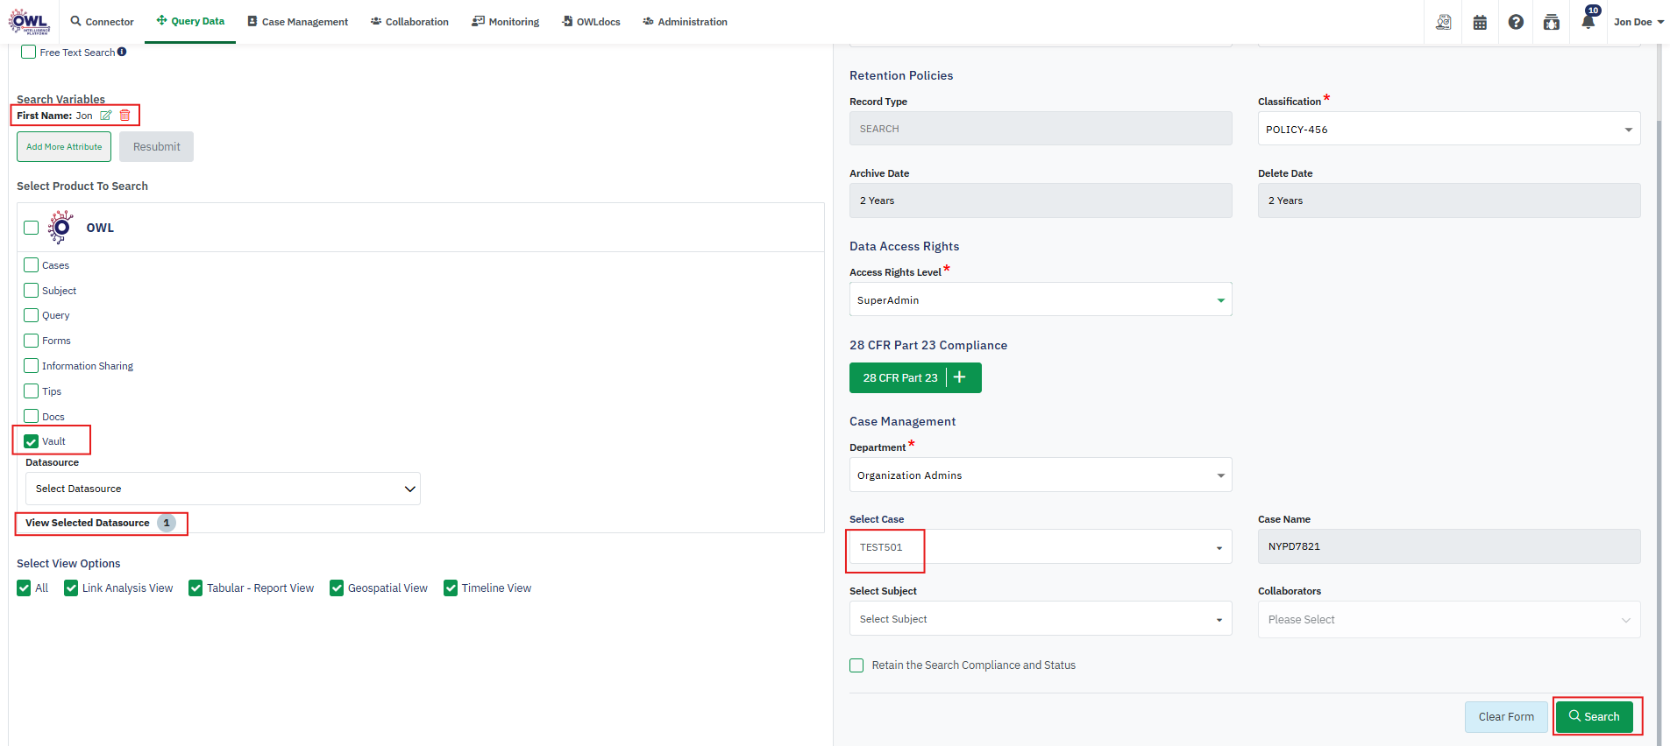Check Retain the Search Compliance and Status
This screenshot has width=1670, height=746.
[856, 665]
